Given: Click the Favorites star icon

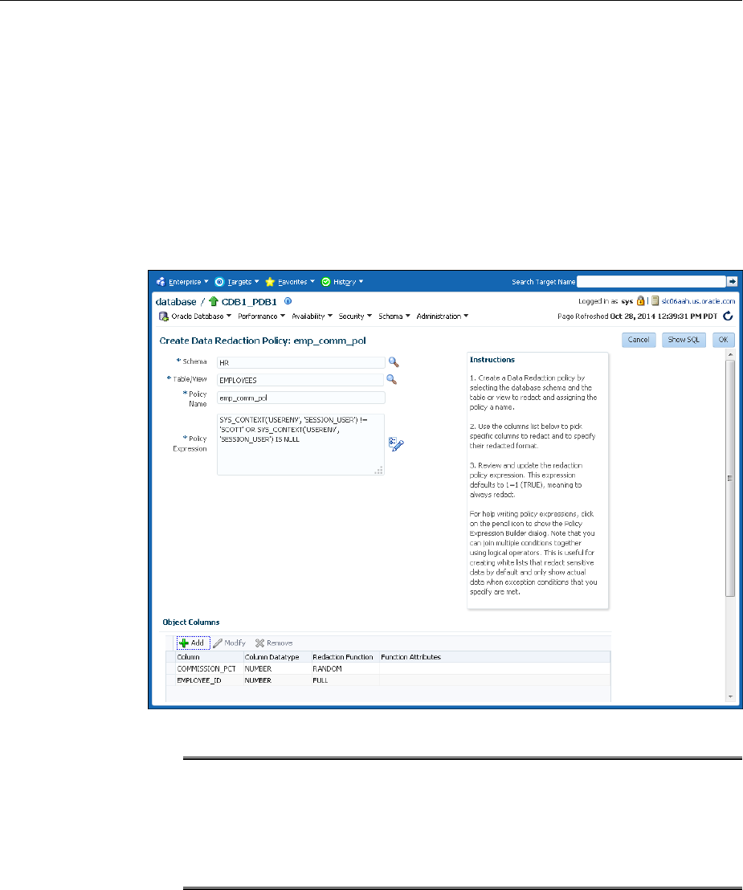Looking at the screenshot, I should (270, 281).
